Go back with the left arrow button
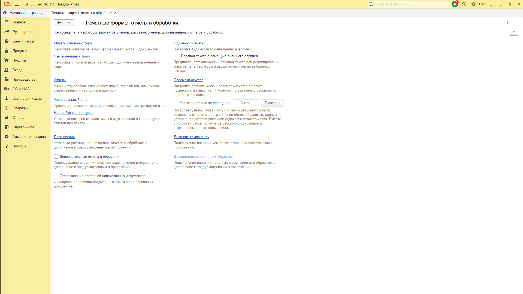Screen dimensions: 523x294 (x=59, y=23)
